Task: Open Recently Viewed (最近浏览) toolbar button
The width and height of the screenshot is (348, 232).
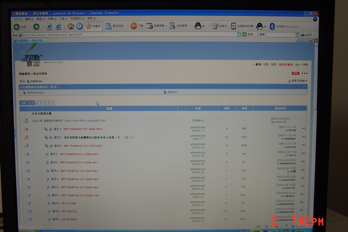Action: 114,26
